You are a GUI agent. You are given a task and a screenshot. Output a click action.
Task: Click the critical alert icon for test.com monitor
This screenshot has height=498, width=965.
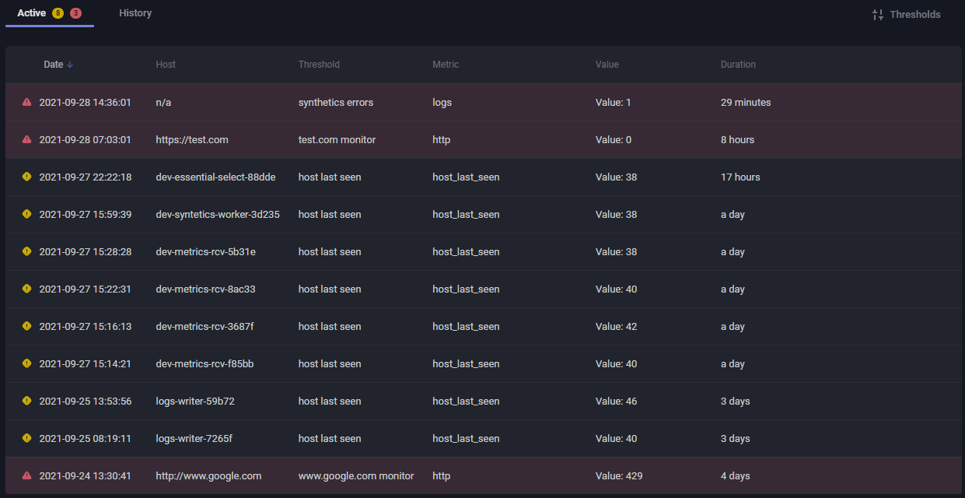(27, 139)
